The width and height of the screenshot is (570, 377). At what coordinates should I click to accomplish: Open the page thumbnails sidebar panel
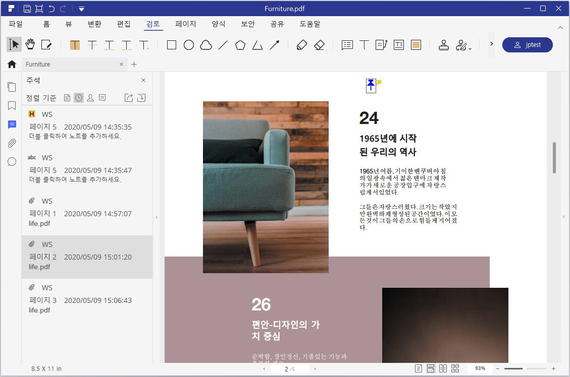point(12,87)
